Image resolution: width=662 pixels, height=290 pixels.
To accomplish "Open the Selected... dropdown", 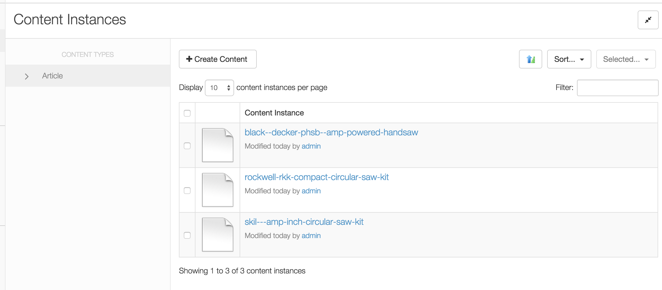I will click(x=626, y=59).
